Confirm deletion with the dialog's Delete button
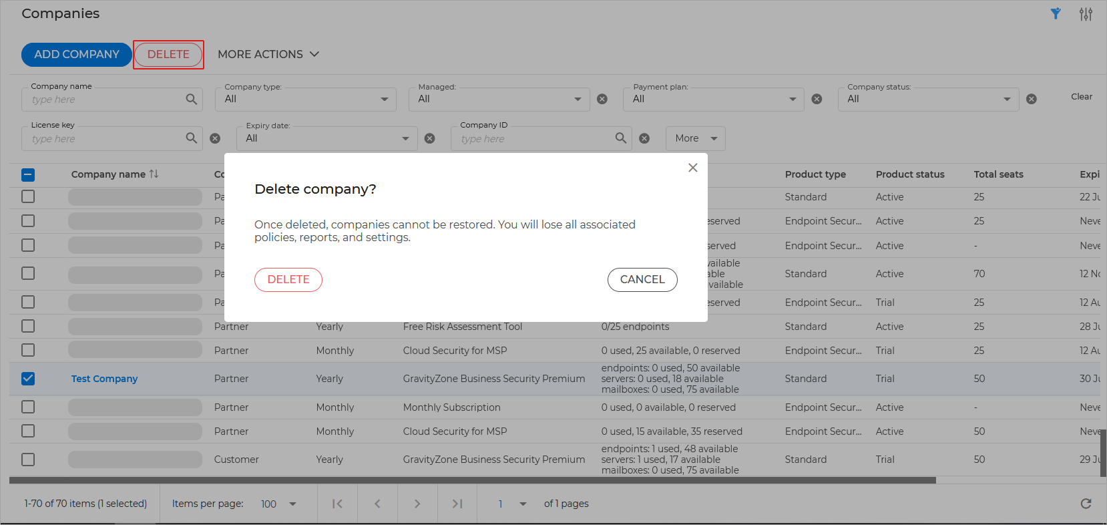The width and height of the screenshot is (1107, 525). 288,280
